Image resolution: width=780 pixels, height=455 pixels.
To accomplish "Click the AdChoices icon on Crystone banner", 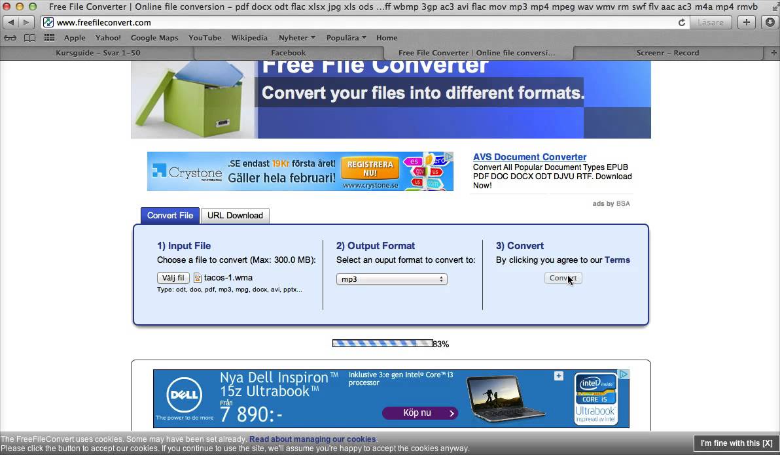I will [x=449, y=156].
